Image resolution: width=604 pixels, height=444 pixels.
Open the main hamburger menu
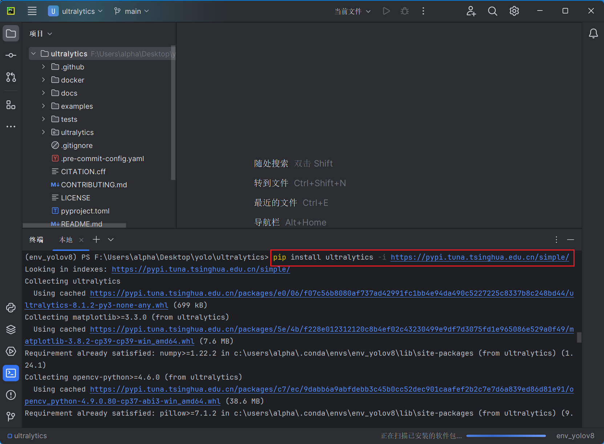[32, 11]
